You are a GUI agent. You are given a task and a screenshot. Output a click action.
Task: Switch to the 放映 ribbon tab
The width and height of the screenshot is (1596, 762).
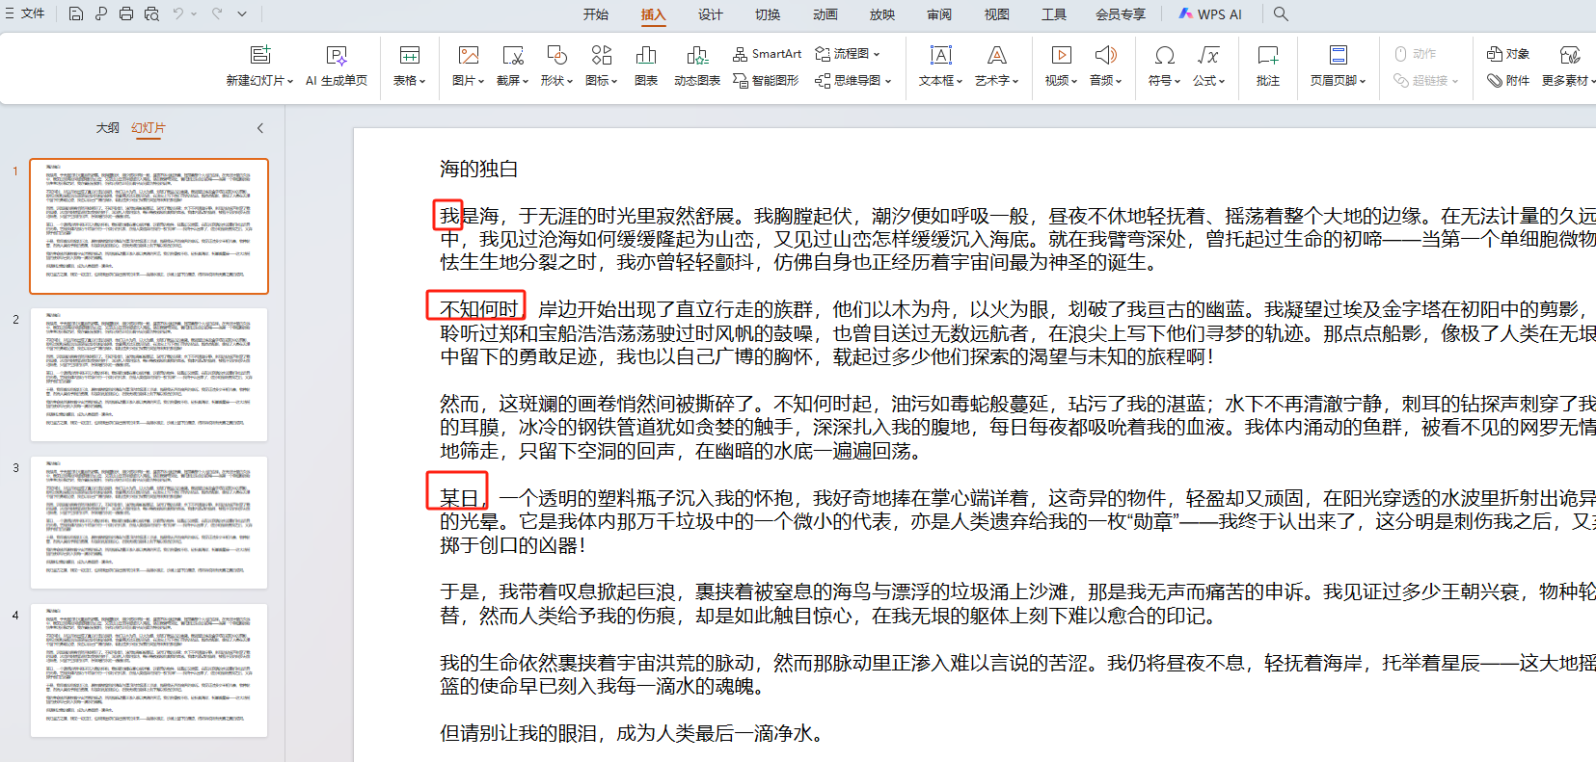(882, 14)
